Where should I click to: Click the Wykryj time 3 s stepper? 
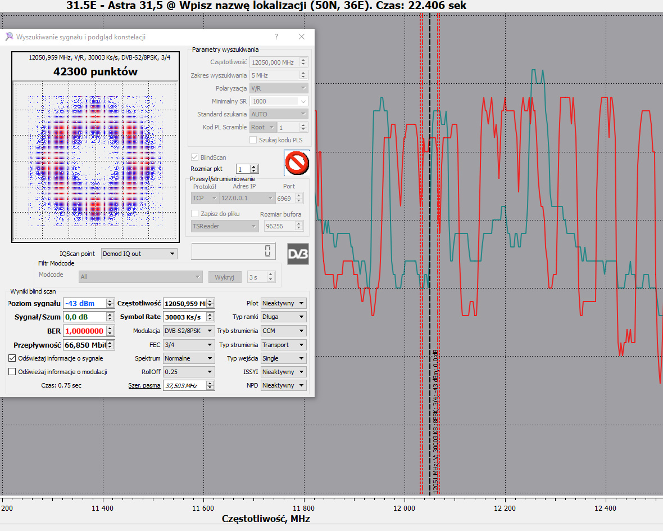[271, 277]
